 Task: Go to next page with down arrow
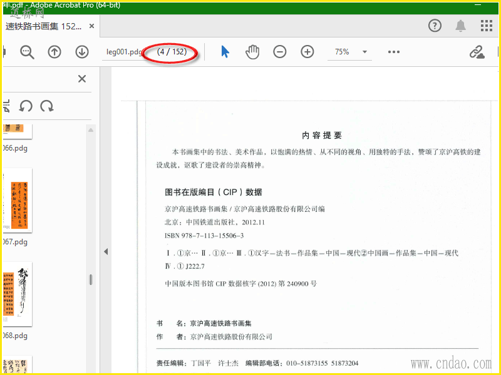(82, 52)
